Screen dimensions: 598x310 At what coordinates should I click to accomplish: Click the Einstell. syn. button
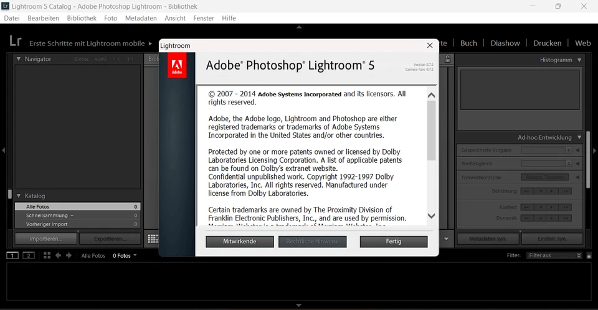pos(553,239)
